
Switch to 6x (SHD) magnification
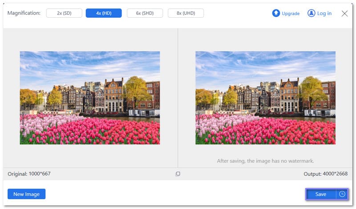145,13
